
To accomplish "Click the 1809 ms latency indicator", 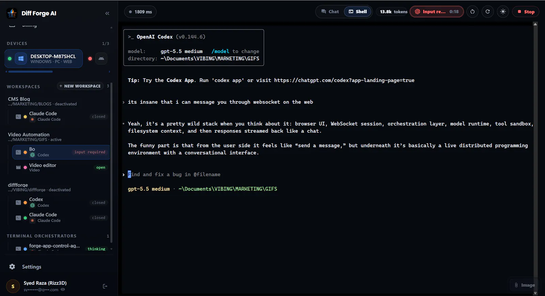I will (x=140, y=12).
